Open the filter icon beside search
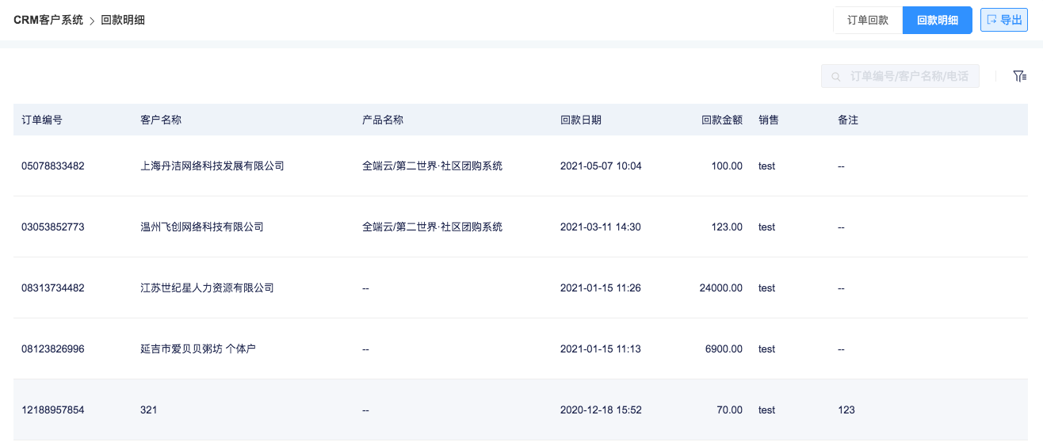The height and width of the screenshot is (442, 1043). point(1020,76)
